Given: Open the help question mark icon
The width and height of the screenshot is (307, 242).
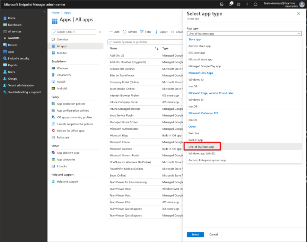Looking at the screenshot, I should [247, 4].
